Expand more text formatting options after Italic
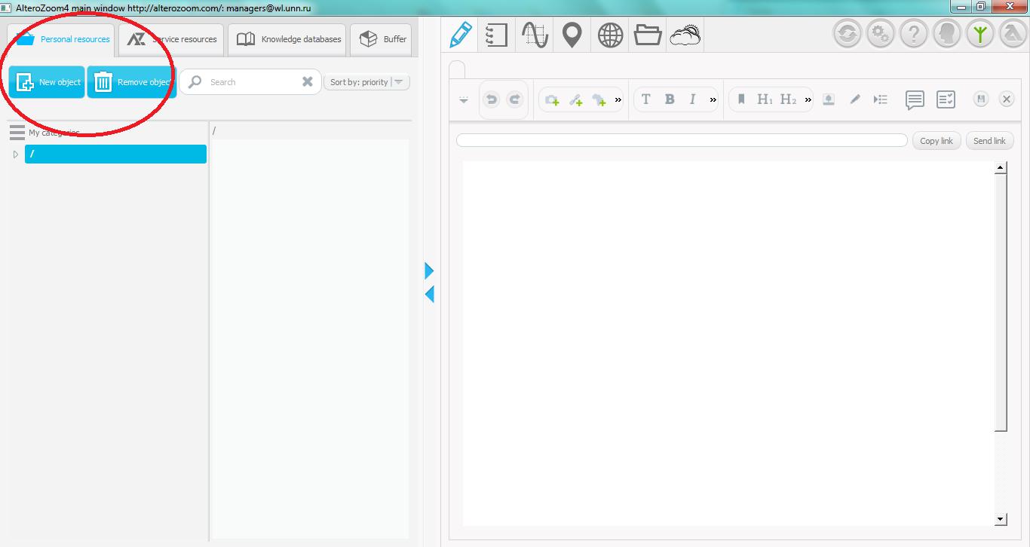 pyautogui.click(x=713, y=99)
